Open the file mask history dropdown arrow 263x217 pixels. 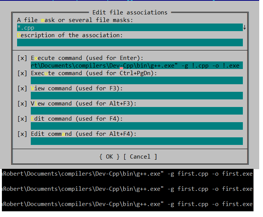(x=245, y=27)
